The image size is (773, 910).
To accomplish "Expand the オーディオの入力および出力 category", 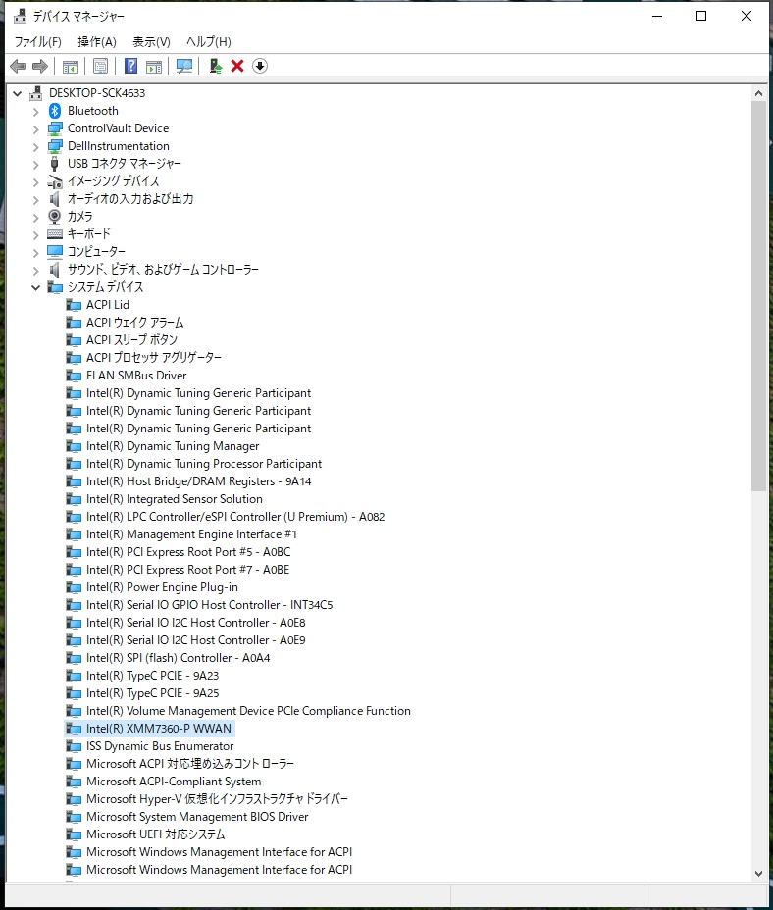I will (x=36, y=200).
